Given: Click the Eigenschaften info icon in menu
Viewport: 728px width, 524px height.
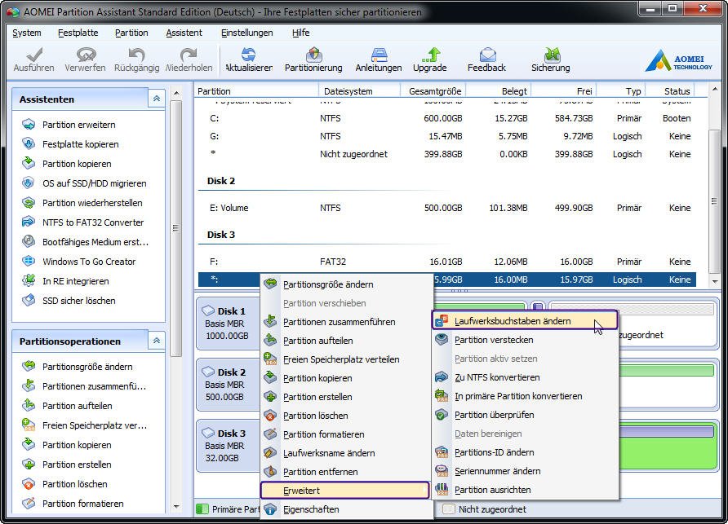Looking at the screenshot, I should coord(270,509).
